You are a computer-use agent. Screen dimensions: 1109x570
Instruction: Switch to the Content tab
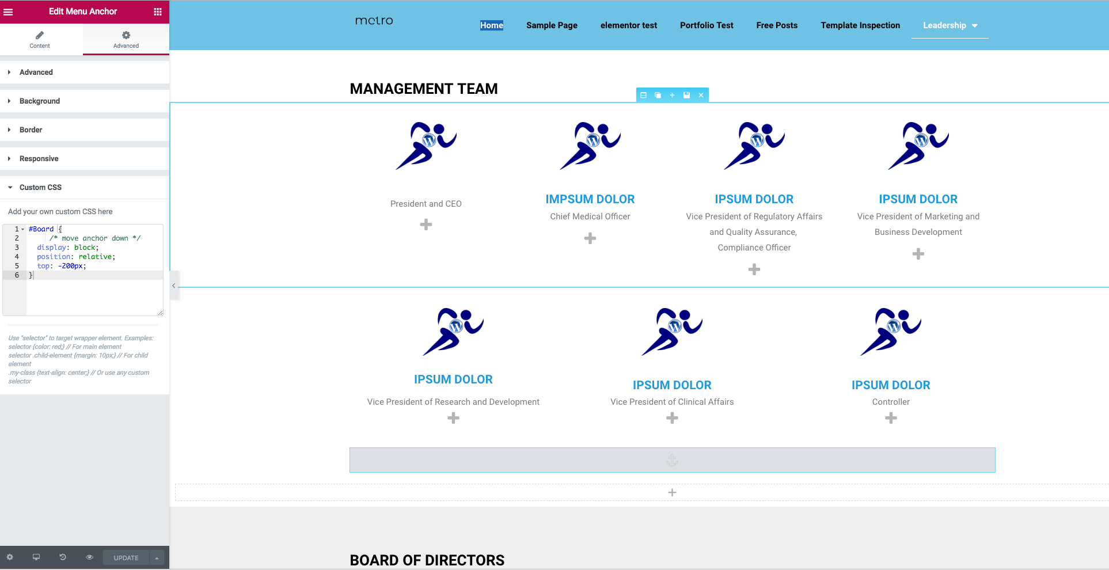pyautogui.click(x=40, y=40)
